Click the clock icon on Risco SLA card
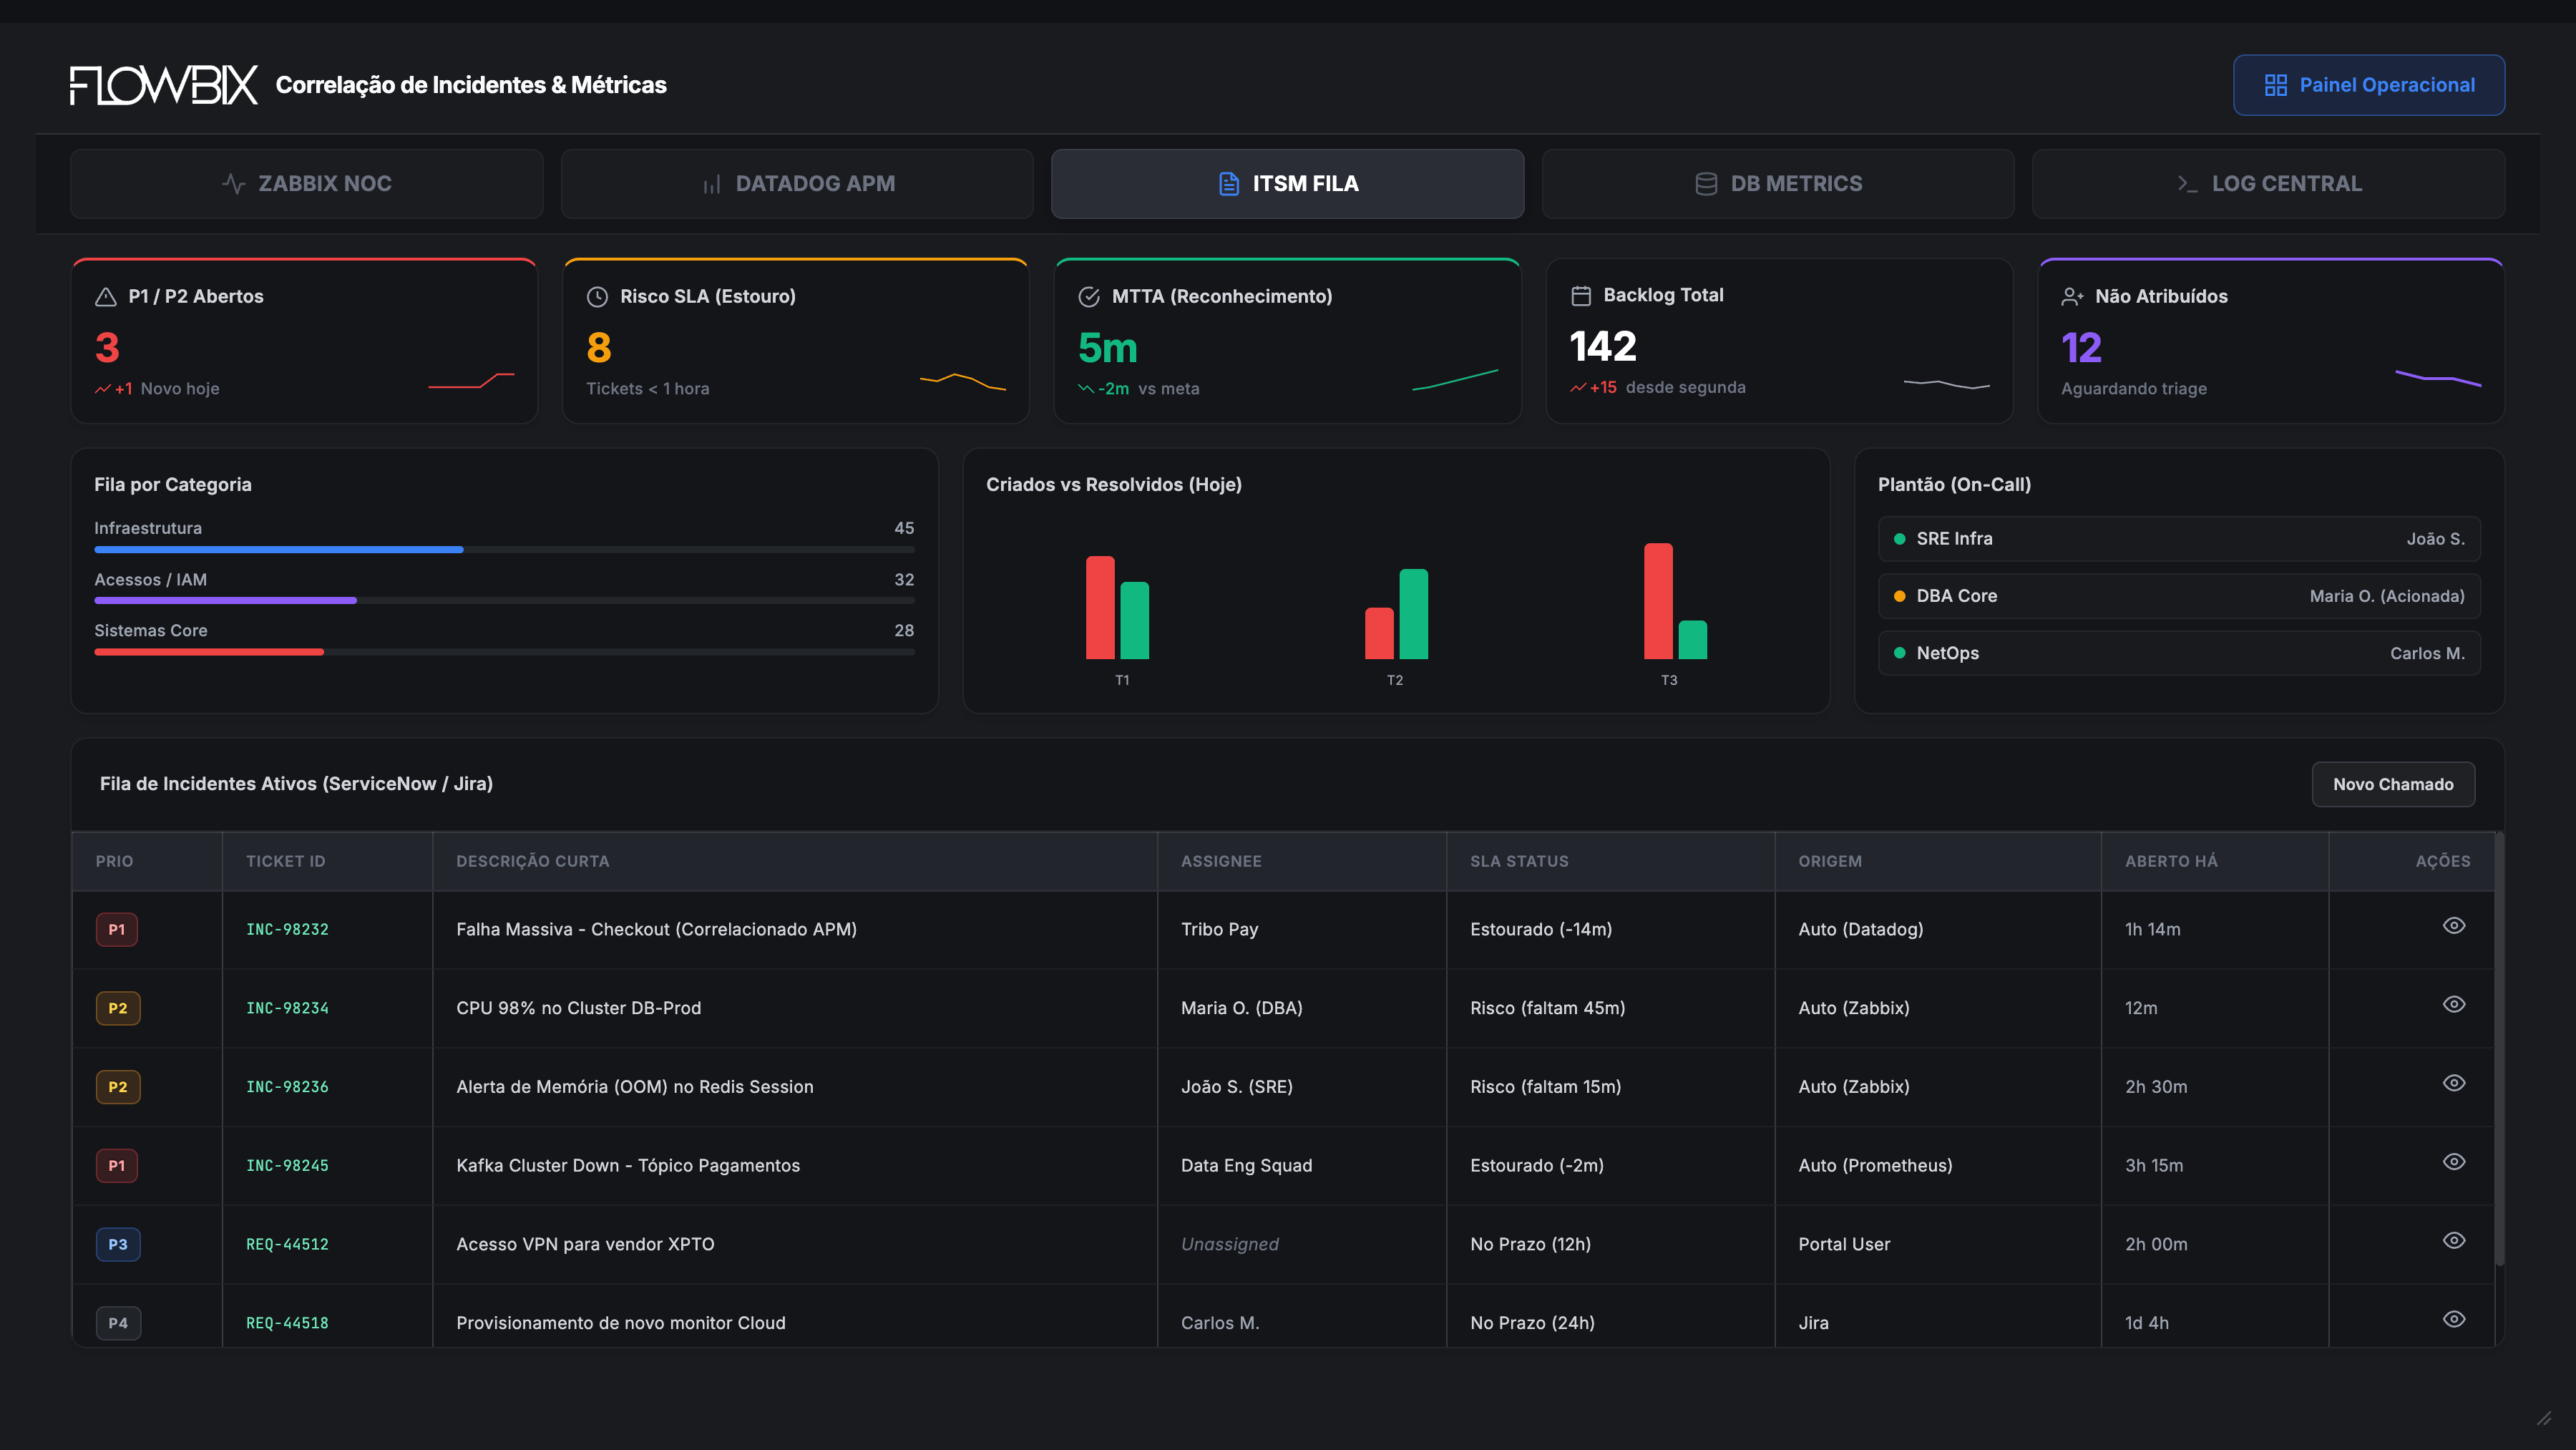 597,297
